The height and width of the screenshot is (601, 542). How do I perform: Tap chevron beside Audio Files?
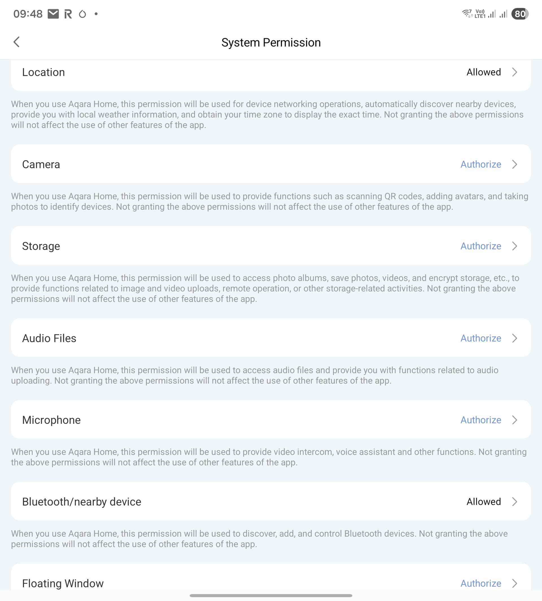point(514,338)
